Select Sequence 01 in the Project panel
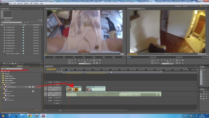Screen dimensions: 209x118 click(x=9, y=51)
